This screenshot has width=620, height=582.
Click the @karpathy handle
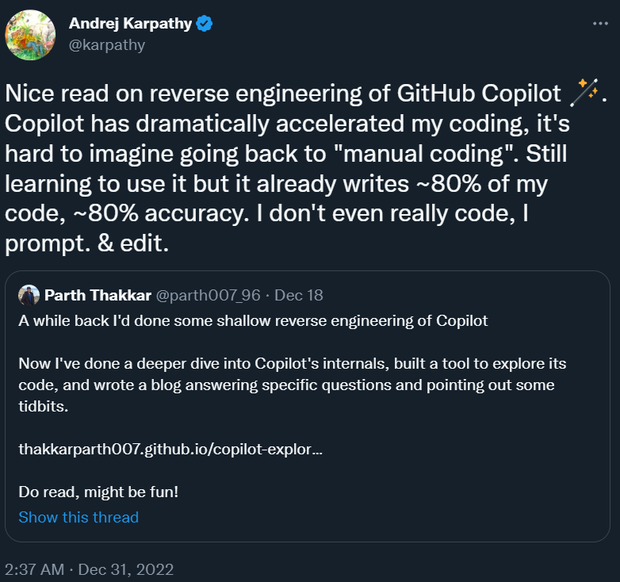point(107,44)
